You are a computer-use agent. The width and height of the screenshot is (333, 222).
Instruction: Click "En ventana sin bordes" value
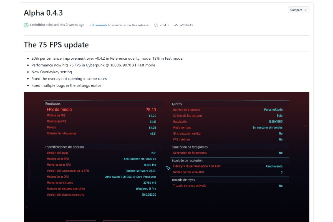pyautogui.click(x=268, y=128)
